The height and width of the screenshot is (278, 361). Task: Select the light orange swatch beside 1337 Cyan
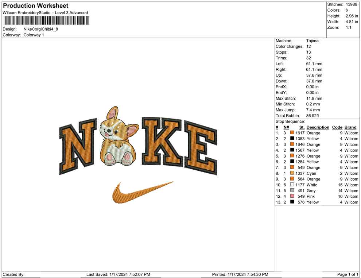[x=292, y=173]
